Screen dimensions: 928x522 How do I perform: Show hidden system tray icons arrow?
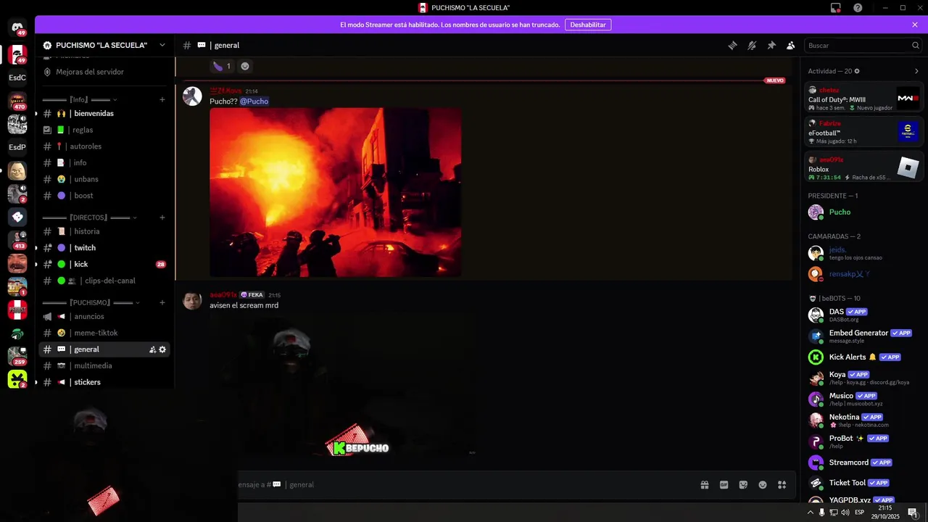click(x=811, y=513)
